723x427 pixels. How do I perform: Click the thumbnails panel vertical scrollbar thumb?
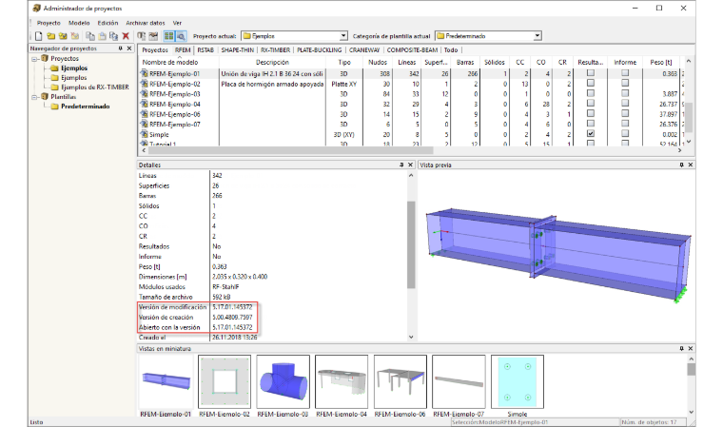691,369
